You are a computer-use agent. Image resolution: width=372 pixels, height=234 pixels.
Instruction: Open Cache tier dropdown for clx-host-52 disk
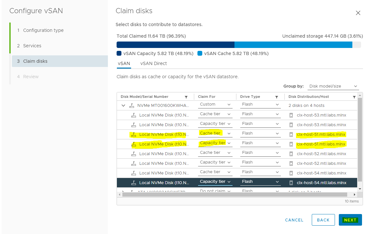215,153
